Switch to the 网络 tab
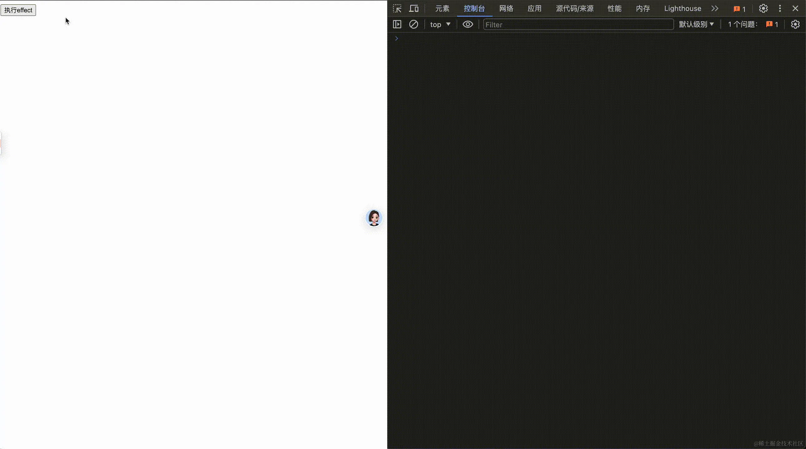The width and height of the screenshot is (806, 449). [506, 8]
